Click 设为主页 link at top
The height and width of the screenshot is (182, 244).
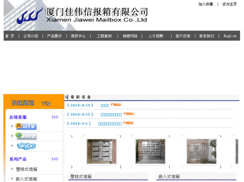(229, 4)
